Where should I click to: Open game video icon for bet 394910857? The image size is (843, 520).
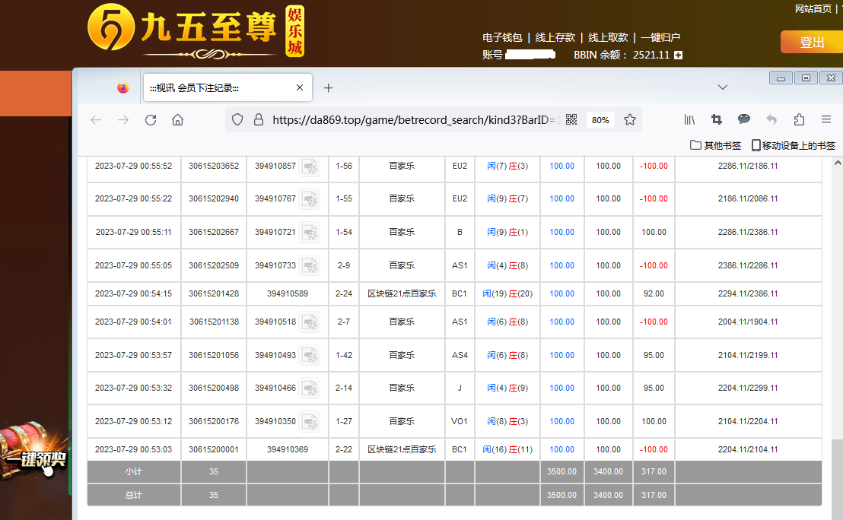point(310,166)
